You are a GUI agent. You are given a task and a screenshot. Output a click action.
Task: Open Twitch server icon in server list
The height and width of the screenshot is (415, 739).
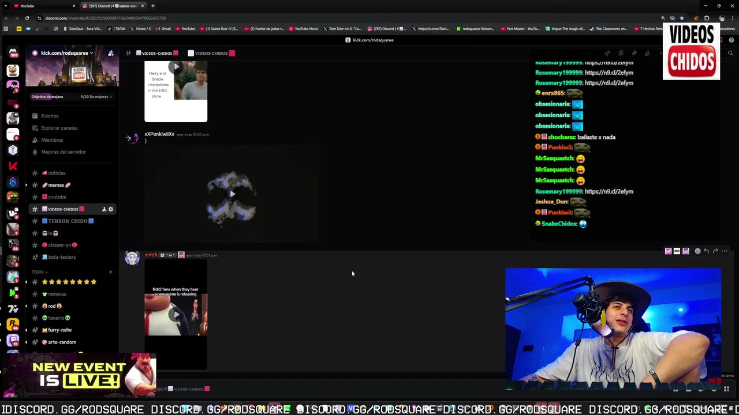coord(13,340)
